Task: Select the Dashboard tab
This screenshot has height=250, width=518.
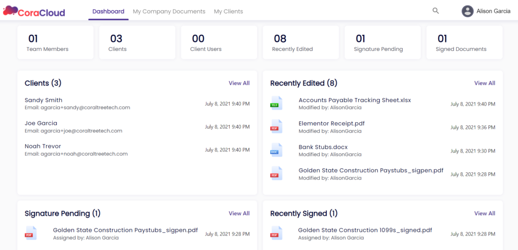Action: [x=108, y=11]
